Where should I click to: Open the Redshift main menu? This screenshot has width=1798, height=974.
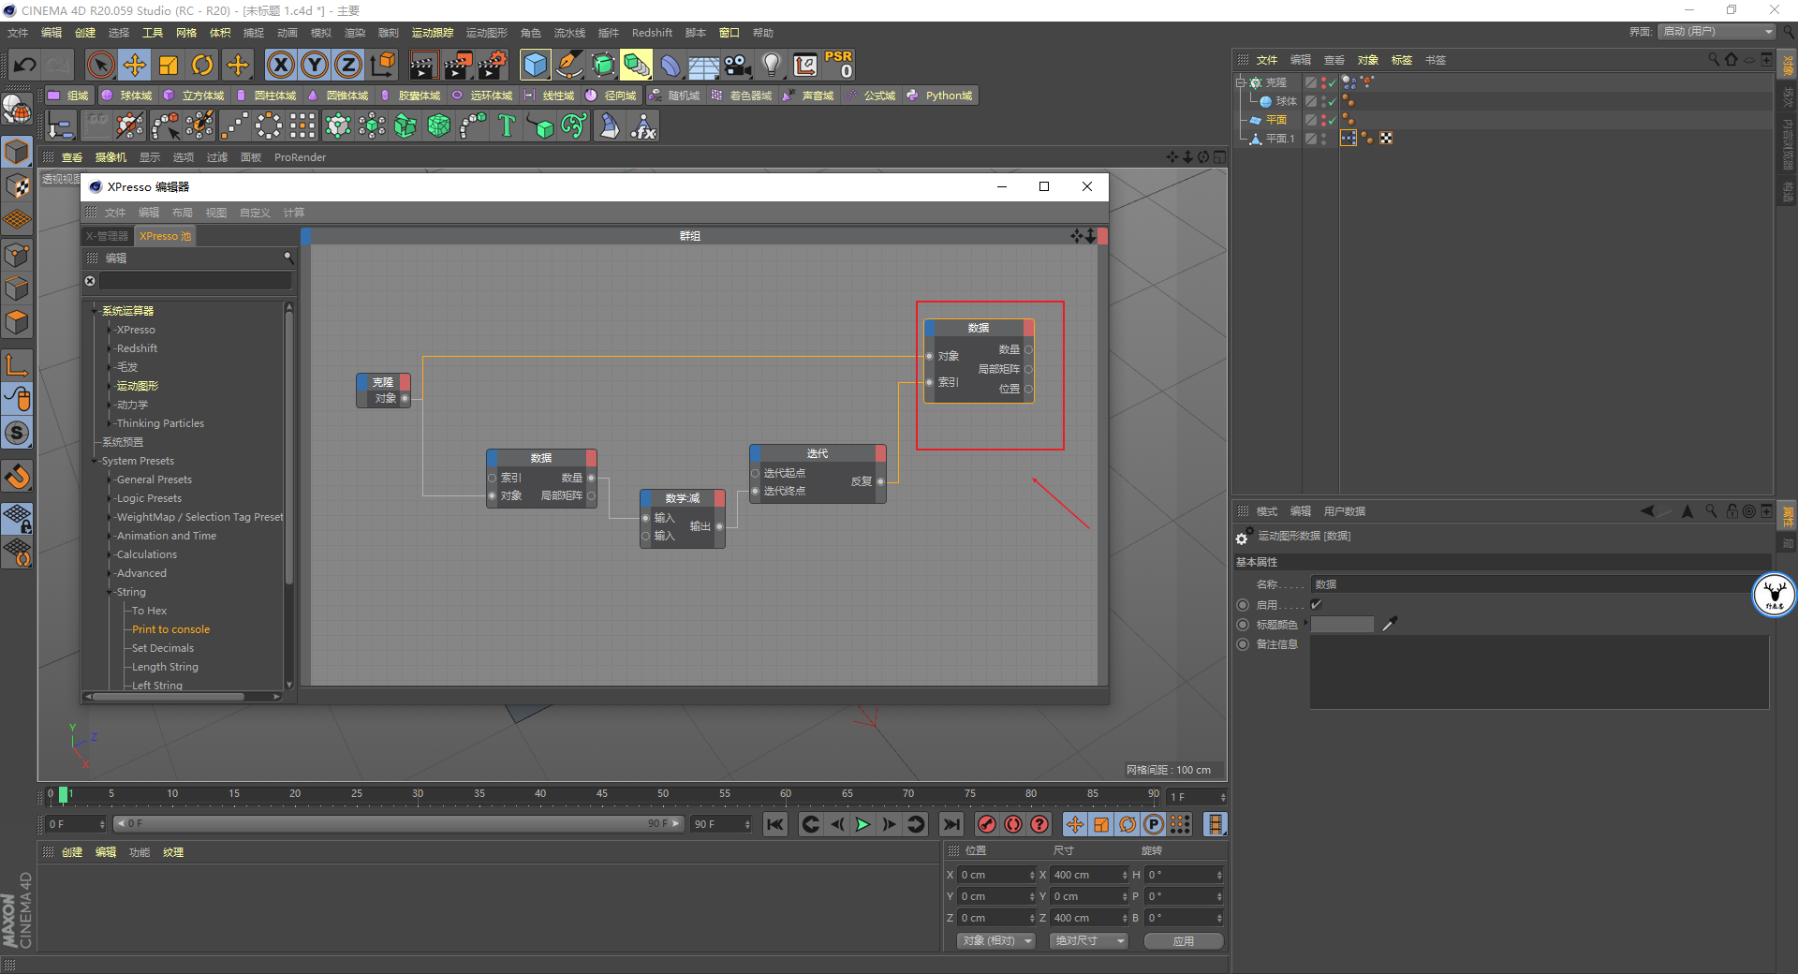[652, 33]
